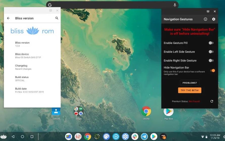Click the Wi-Fi status icon in tray
225x141 pixels.
(x=203, y=137)
